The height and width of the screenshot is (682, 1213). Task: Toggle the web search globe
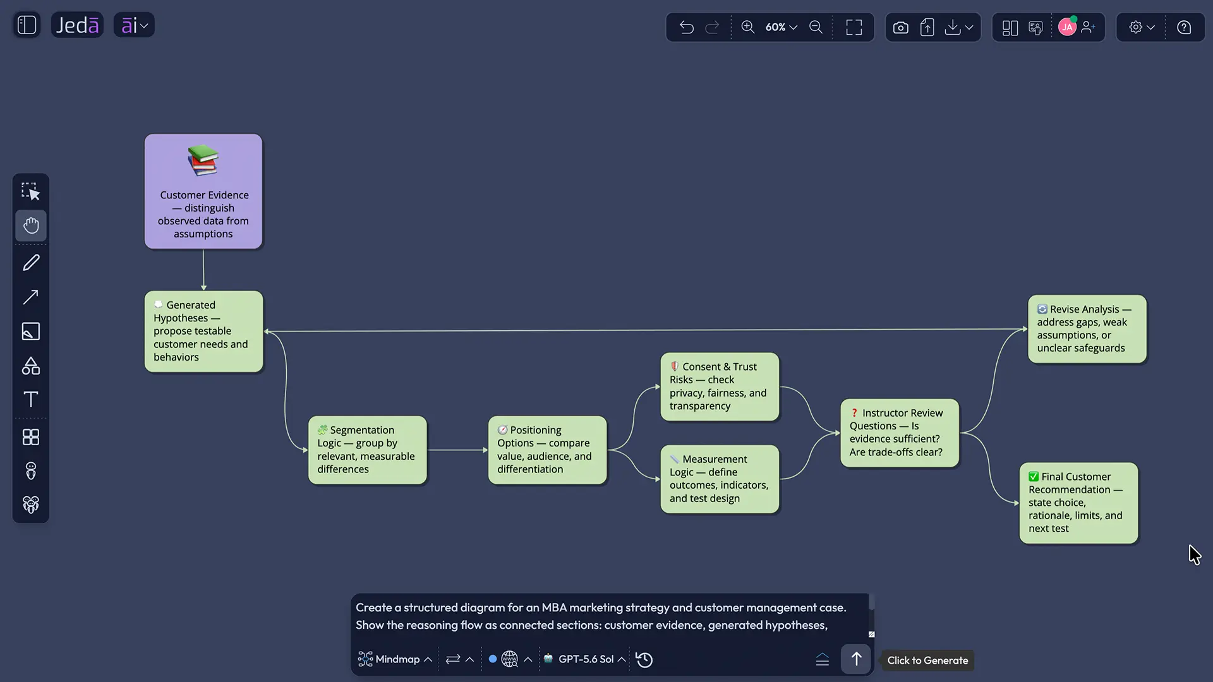pos(509,659)
